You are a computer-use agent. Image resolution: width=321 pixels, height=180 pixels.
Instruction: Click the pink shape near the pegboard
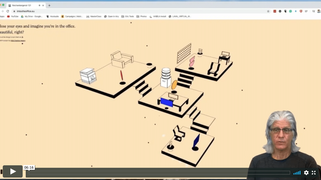coord(192,62)
